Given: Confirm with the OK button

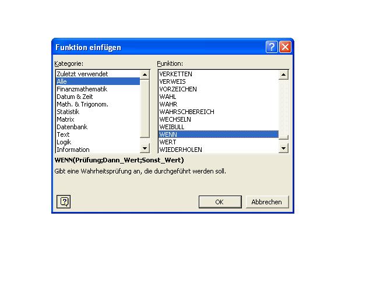Looking at the screenshot, I should [220, 202].
